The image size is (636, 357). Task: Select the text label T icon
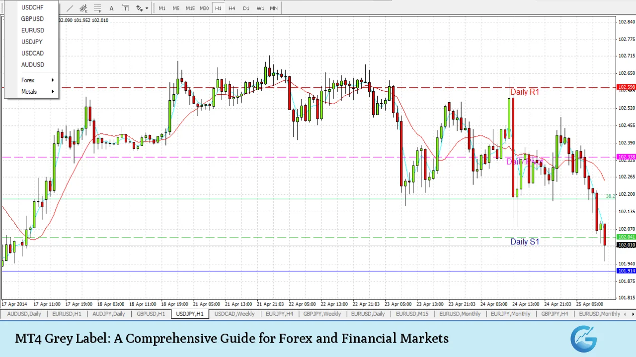125,8
